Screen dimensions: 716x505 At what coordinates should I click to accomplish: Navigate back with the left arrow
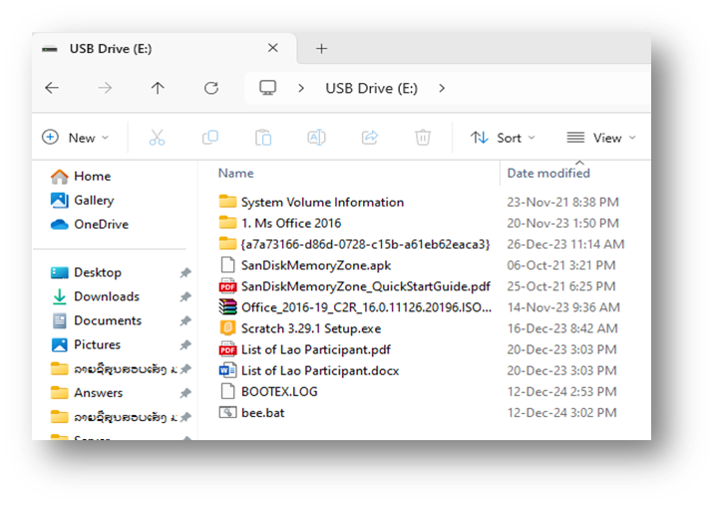(x=52, y=88)
